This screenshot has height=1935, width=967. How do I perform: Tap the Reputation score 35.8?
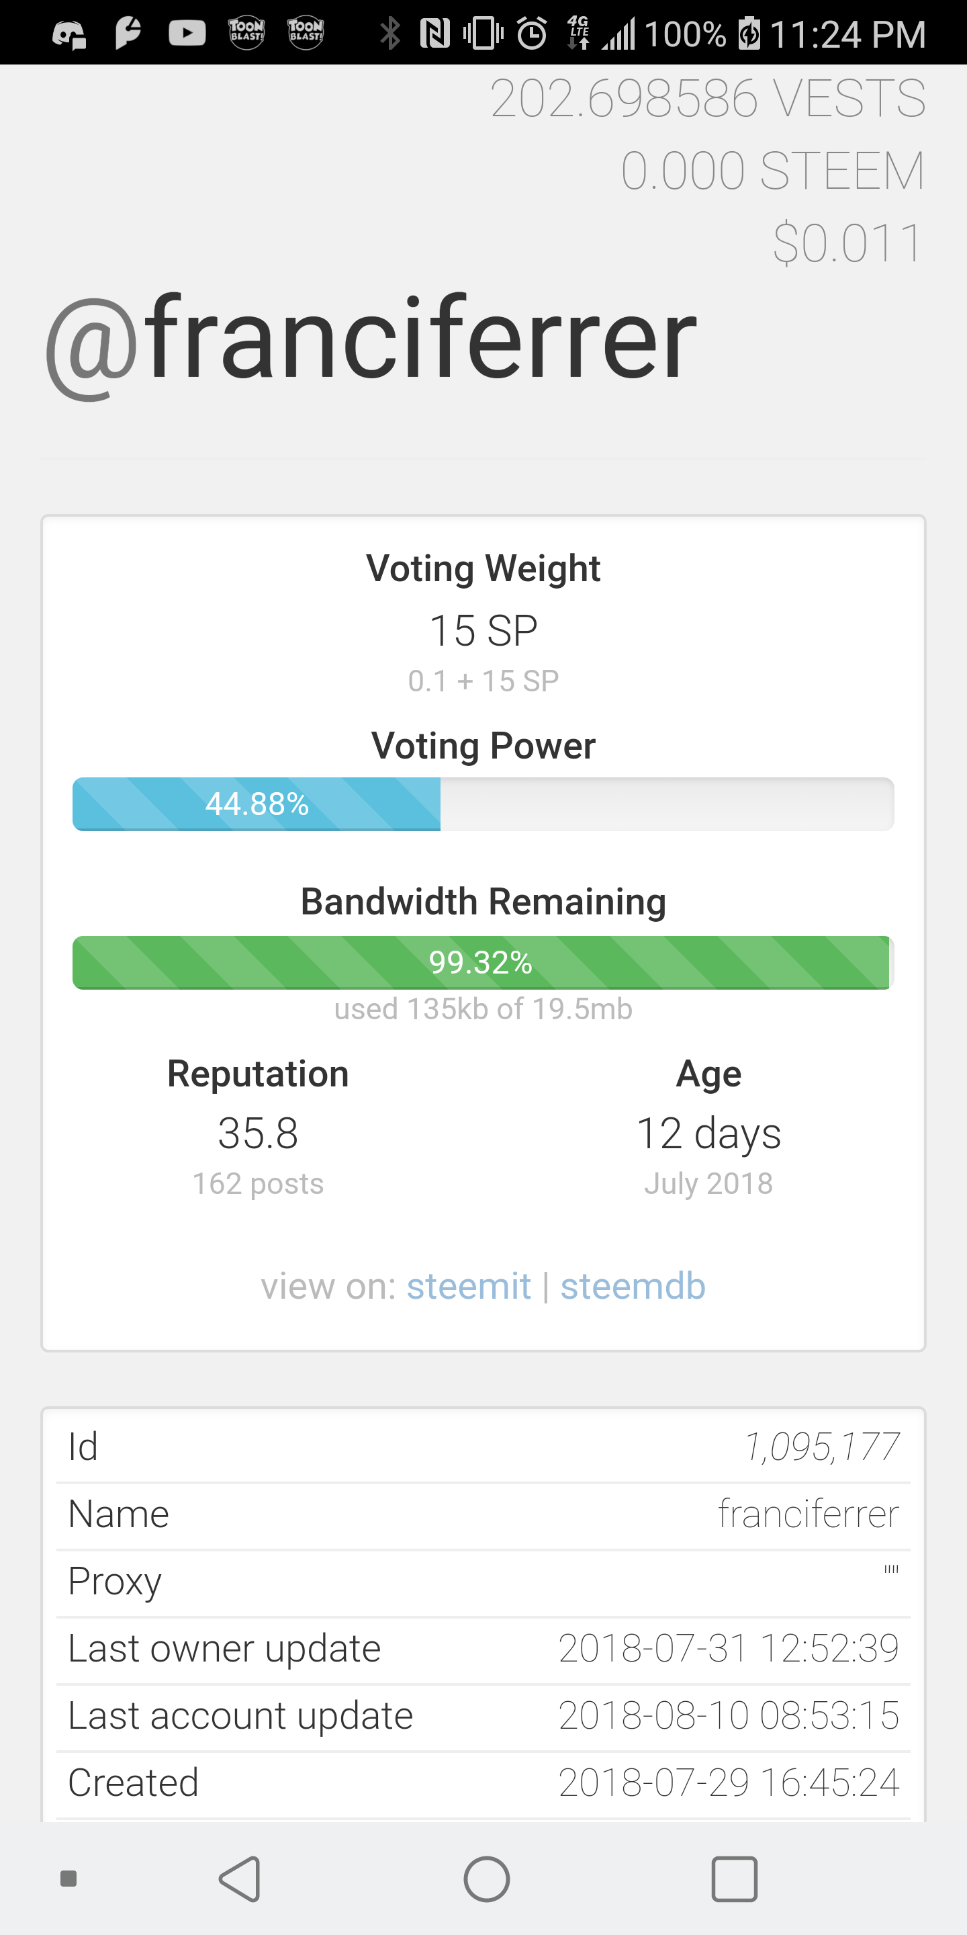(257, 1133)
